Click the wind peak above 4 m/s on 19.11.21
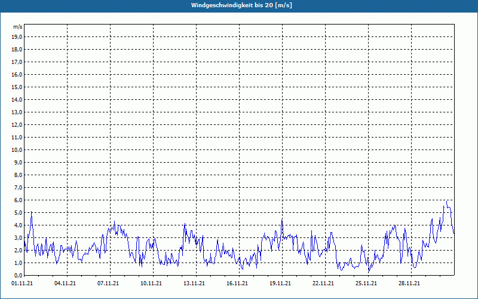This screenshot has width=478, height=299. [x=282, y=219]
